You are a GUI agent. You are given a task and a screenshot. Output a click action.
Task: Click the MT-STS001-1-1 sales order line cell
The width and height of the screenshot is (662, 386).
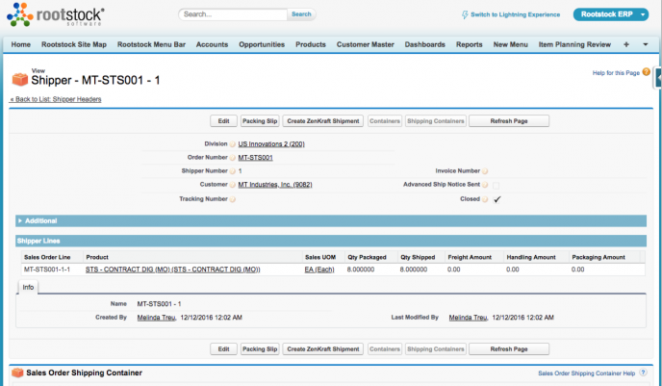47,270
